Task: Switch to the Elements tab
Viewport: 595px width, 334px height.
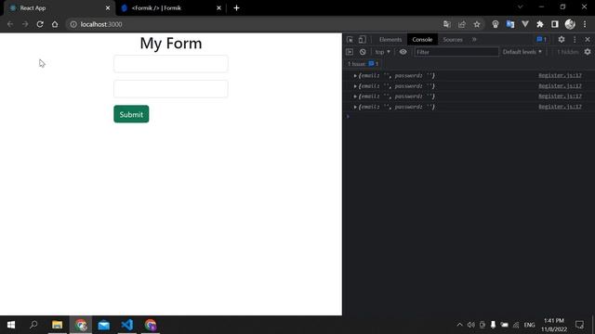Action: click(390, 39)
